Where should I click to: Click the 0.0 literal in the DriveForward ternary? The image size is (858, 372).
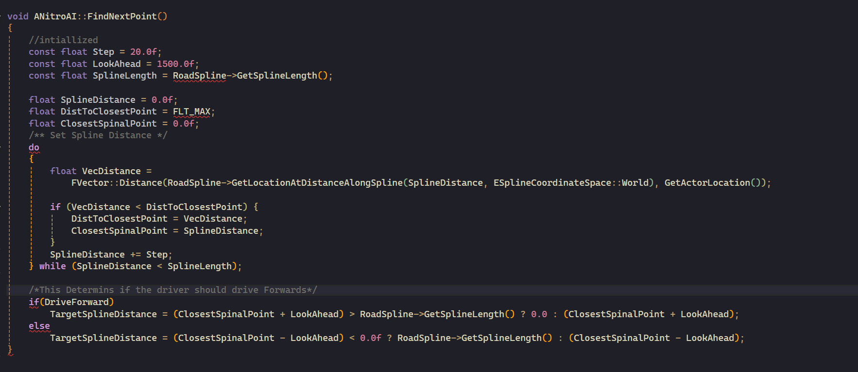(539, 314)
